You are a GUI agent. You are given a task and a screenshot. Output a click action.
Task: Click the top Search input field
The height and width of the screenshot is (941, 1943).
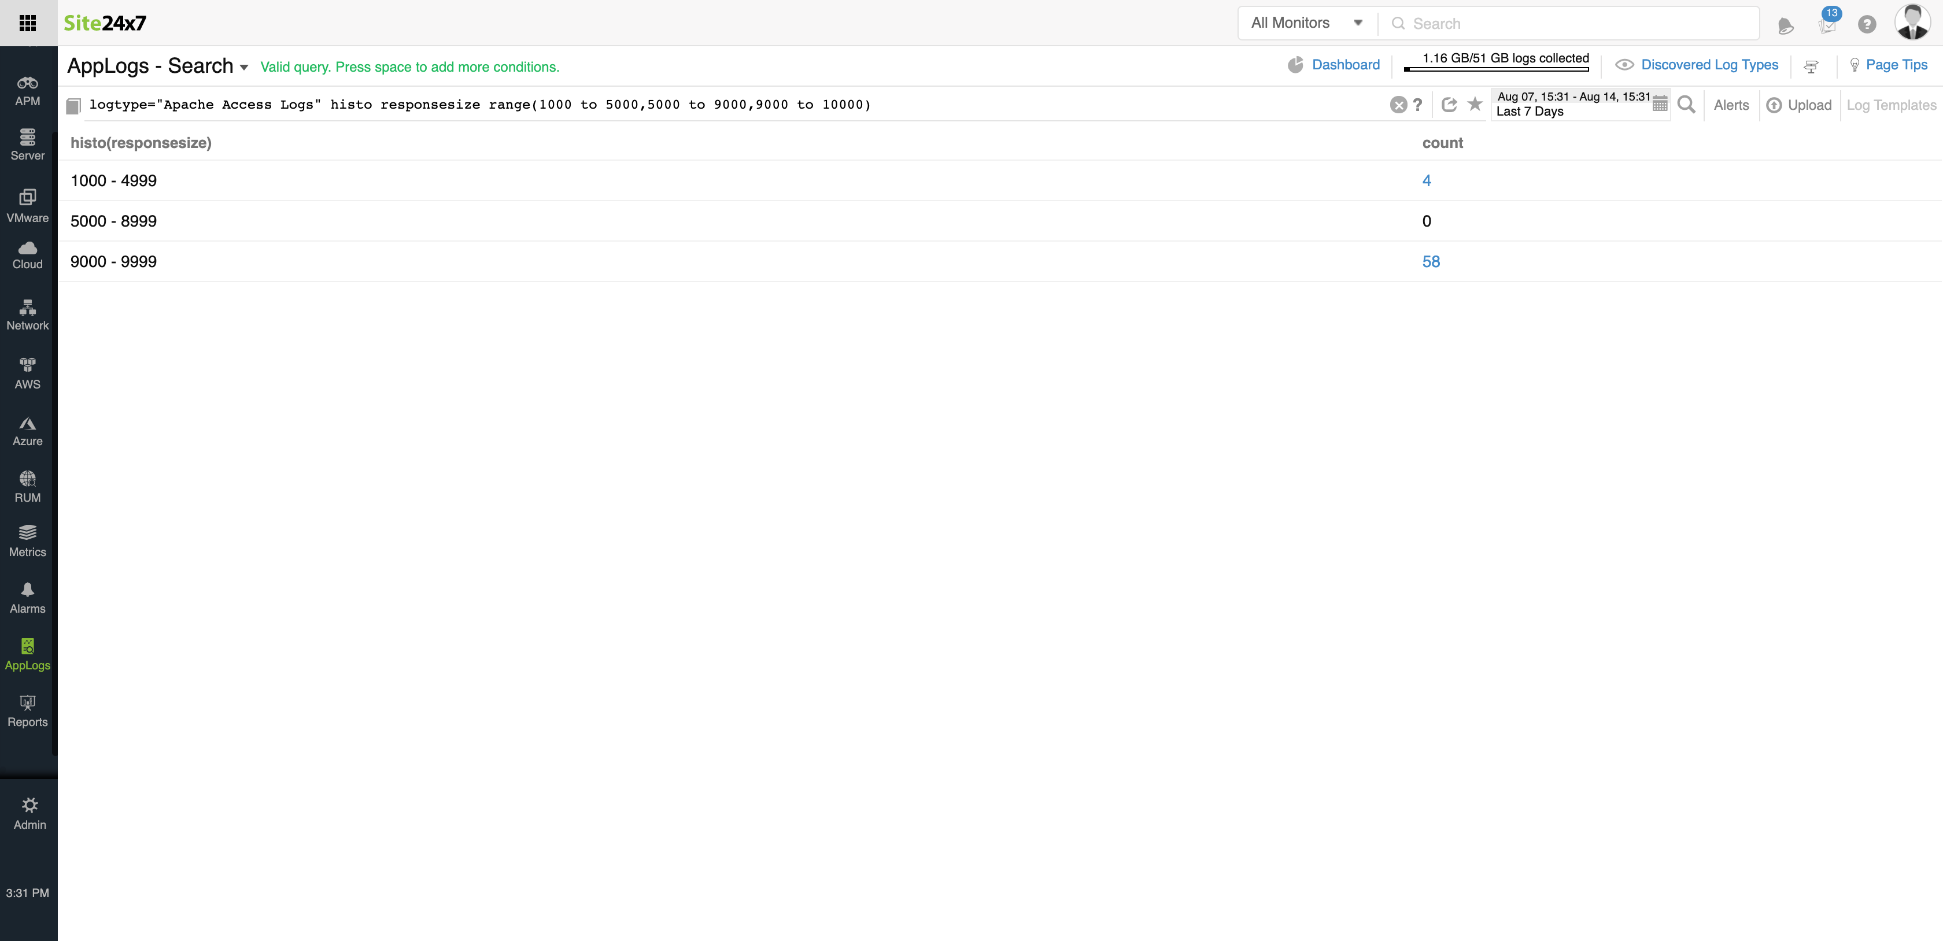[x=1576, y=23]
